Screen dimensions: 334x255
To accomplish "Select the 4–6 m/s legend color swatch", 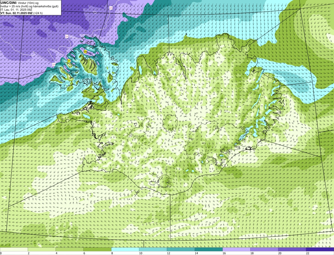I will [70, 249].
